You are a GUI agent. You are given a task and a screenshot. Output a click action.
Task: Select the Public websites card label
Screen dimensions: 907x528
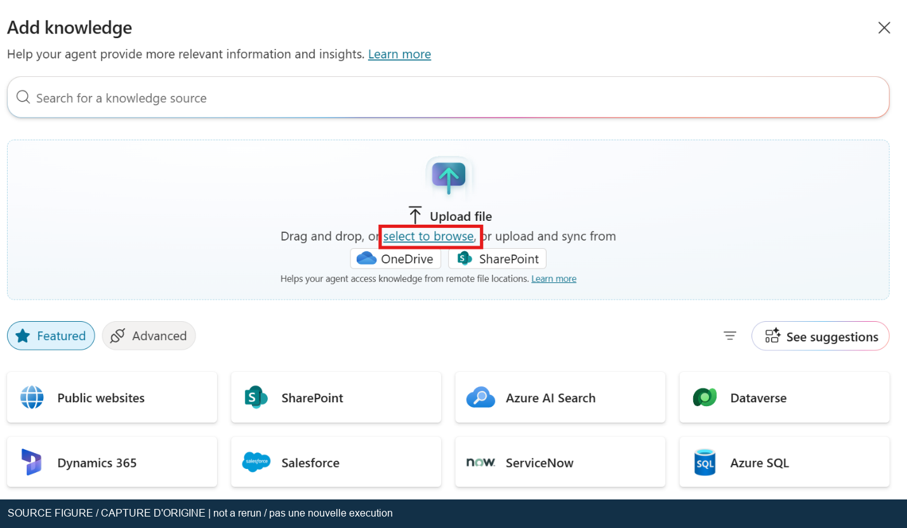point(101,398)
